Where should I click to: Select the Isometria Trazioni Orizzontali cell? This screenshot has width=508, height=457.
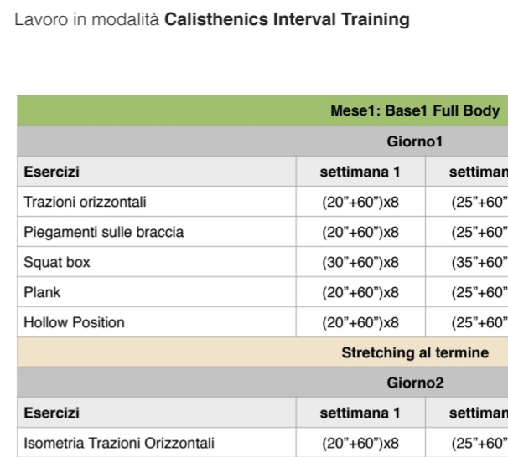coord(157,443)
